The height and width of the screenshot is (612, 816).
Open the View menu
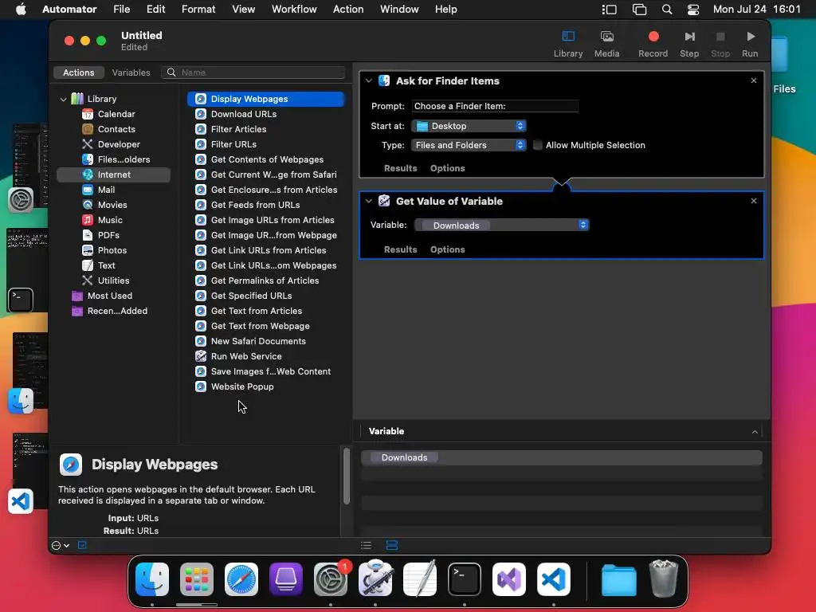tap(243, 10)
